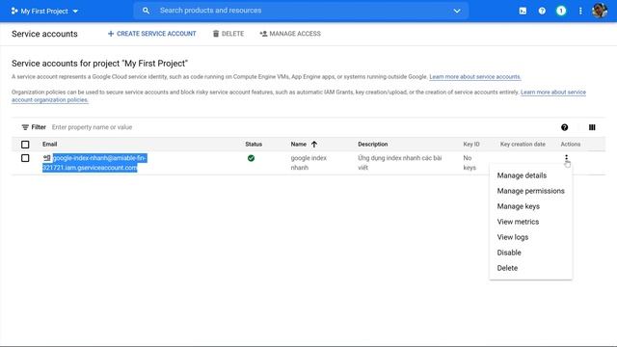Click the green enabled status checkmark
The image size is (617, 347).
click(251, 158)
